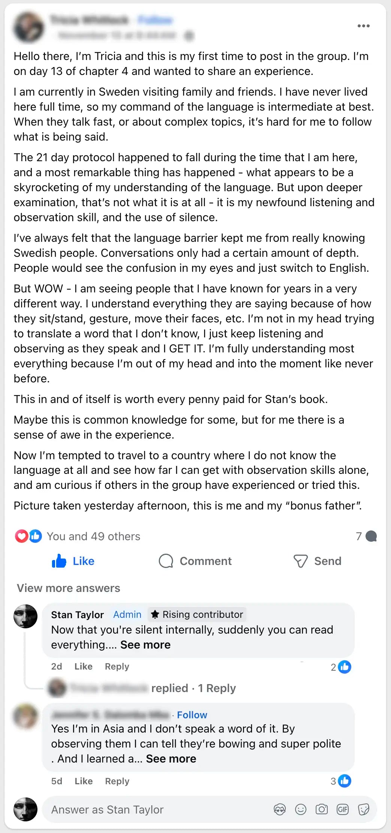
Task: Click the blue thumbs-up Like icon on the post
Action: 59,561
